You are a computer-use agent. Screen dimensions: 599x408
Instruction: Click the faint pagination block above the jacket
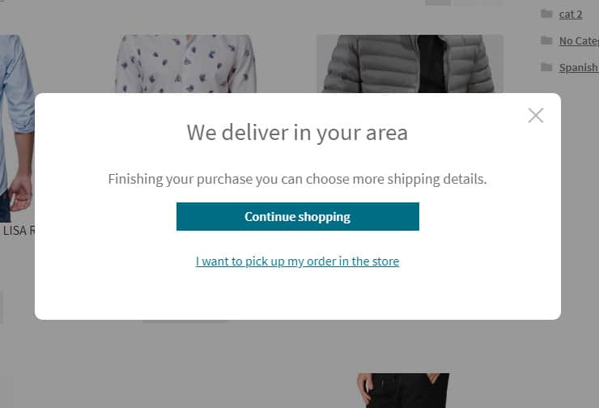(x=464, y=2)
